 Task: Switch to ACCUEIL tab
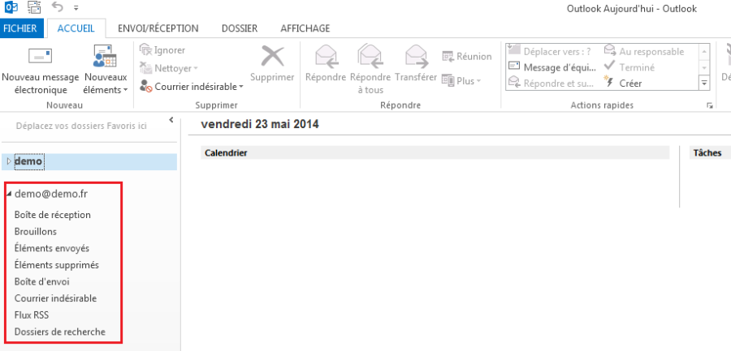pyautogui.click(x=76, y=28)
